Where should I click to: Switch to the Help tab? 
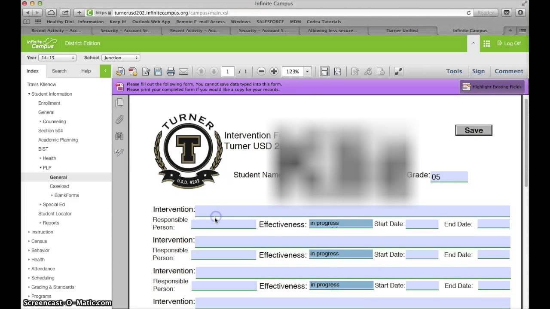[x=86, y=71]
